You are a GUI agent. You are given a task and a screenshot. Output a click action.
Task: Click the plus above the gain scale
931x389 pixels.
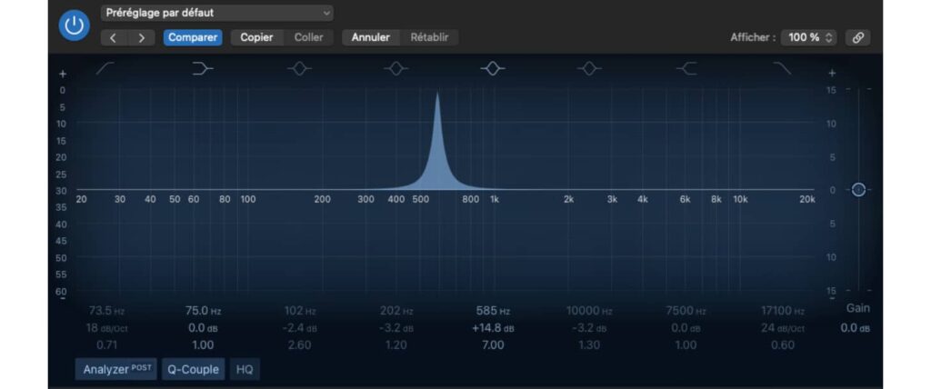(x=832, y=73)
